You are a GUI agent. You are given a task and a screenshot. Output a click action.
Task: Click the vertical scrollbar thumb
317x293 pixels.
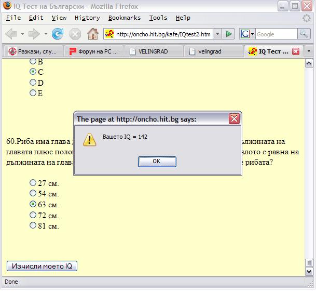(x=309, y=263)
